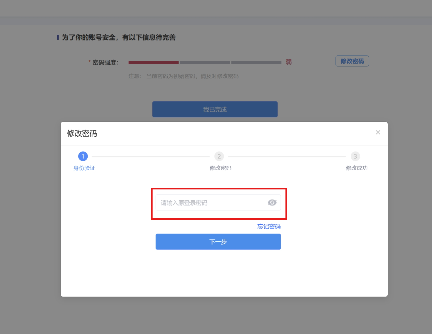The width and height of the screenshot is (432, 334).
Task: Click the step 1 circle indicator
Action: point(83,156)
